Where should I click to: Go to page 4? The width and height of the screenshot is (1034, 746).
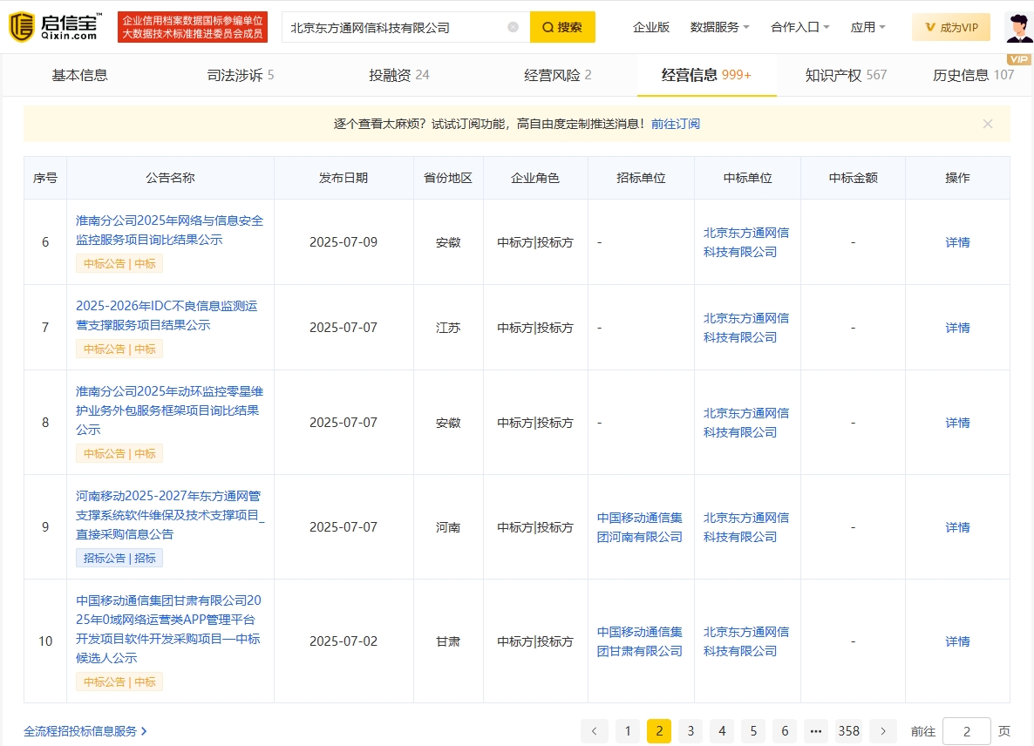click(x=722, y=731)
